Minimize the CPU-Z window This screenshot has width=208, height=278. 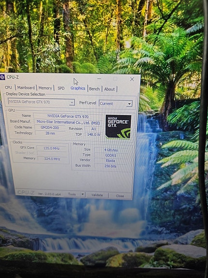pyautogui.click(x=99, y=79)
